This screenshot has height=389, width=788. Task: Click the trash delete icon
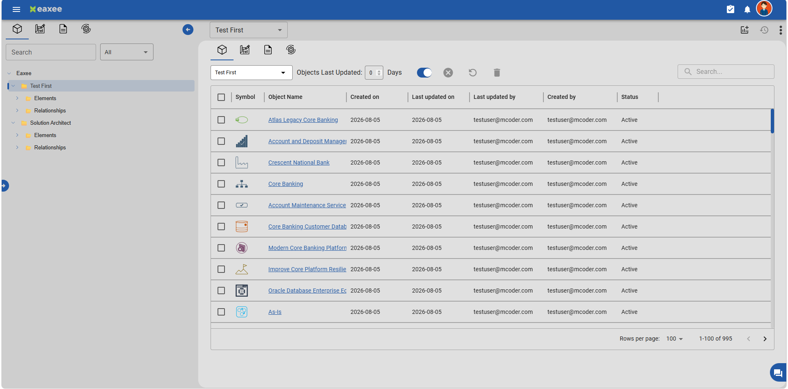click(x=497, y=73)
